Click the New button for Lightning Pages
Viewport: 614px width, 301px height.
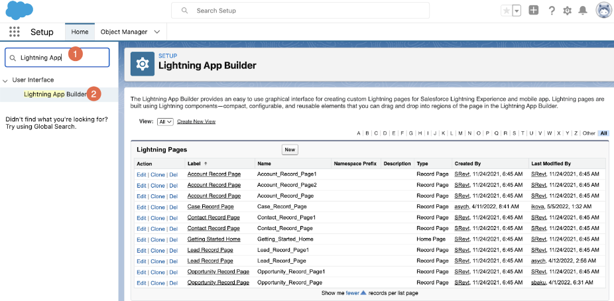290,150
